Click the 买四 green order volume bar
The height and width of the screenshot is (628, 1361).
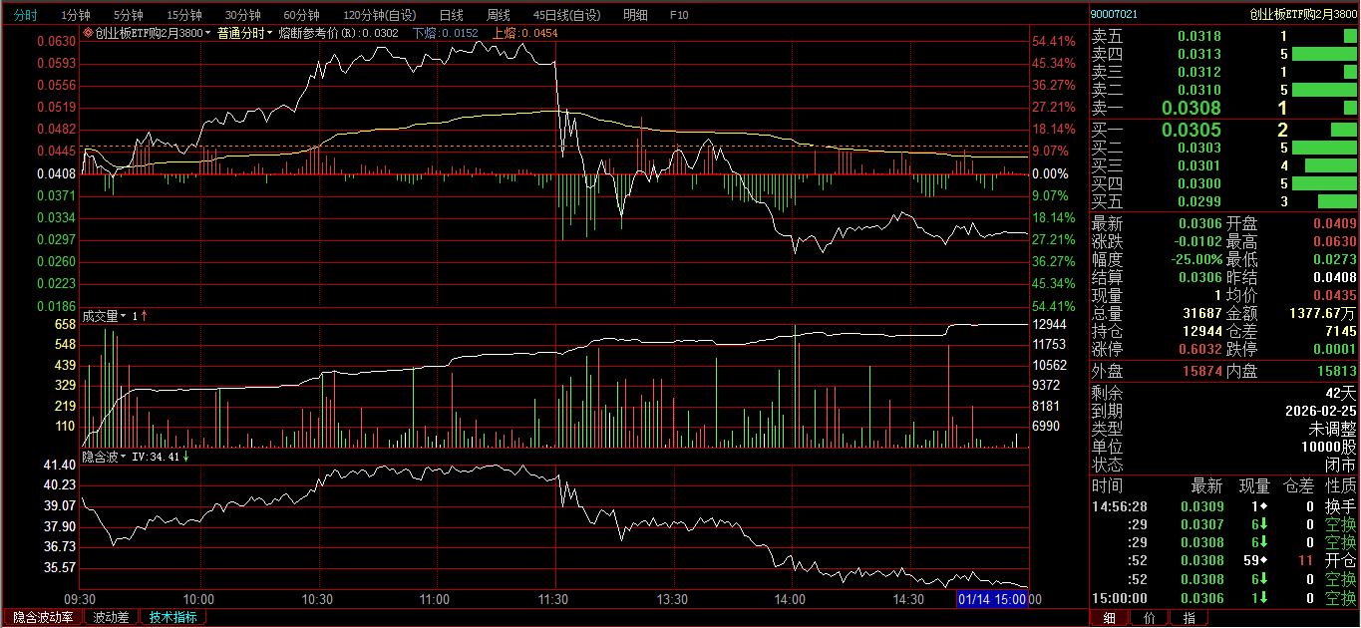(1324, 183)
